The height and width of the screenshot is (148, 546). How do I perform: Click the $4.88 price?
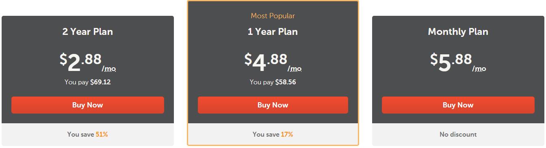tap(266, 62)
